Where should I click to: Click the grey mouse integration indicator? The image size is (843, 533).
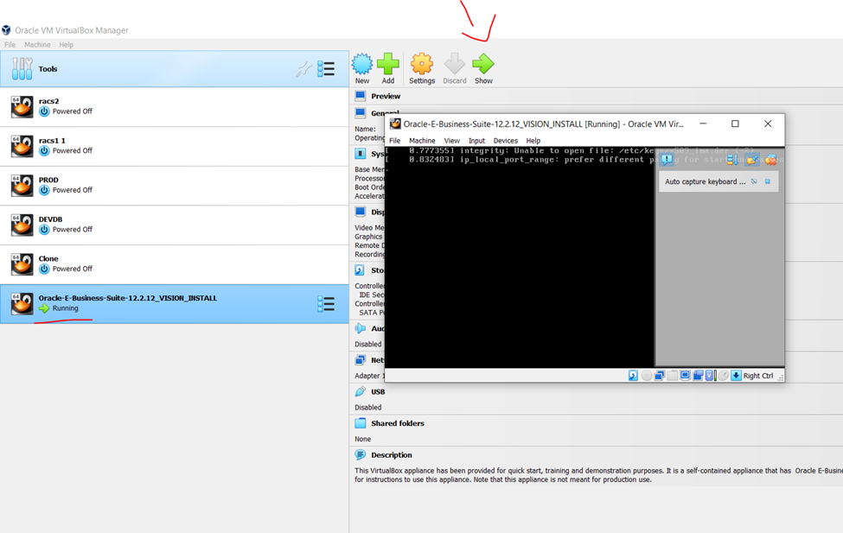(724, 376)
